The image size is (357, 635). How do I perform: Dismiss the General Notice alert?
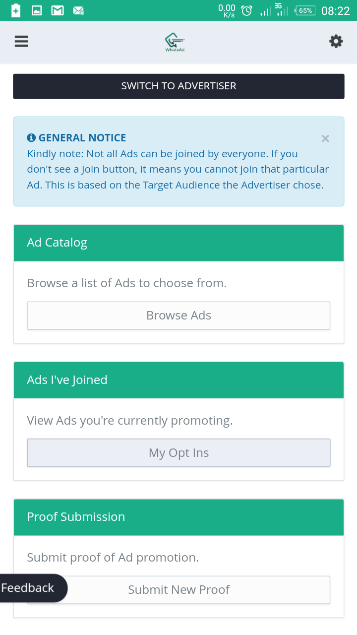pos(325,139)
